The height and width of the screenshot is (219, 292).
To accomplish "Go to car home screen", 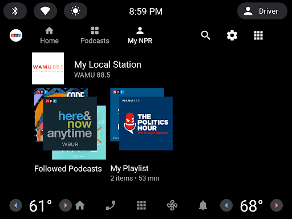I will click(x=80, y=205).
